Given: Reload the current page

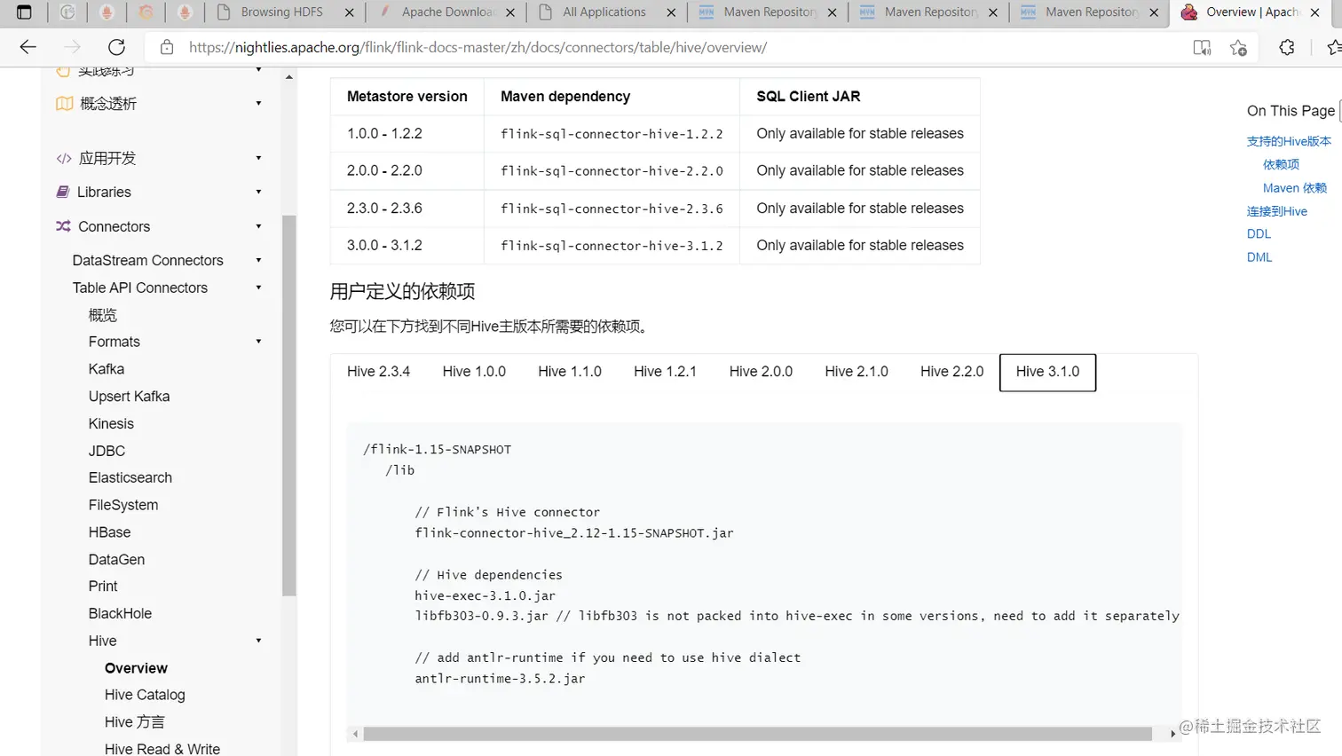Looking at the screenshot, I should pyautogui.click(x=116, y=47).
